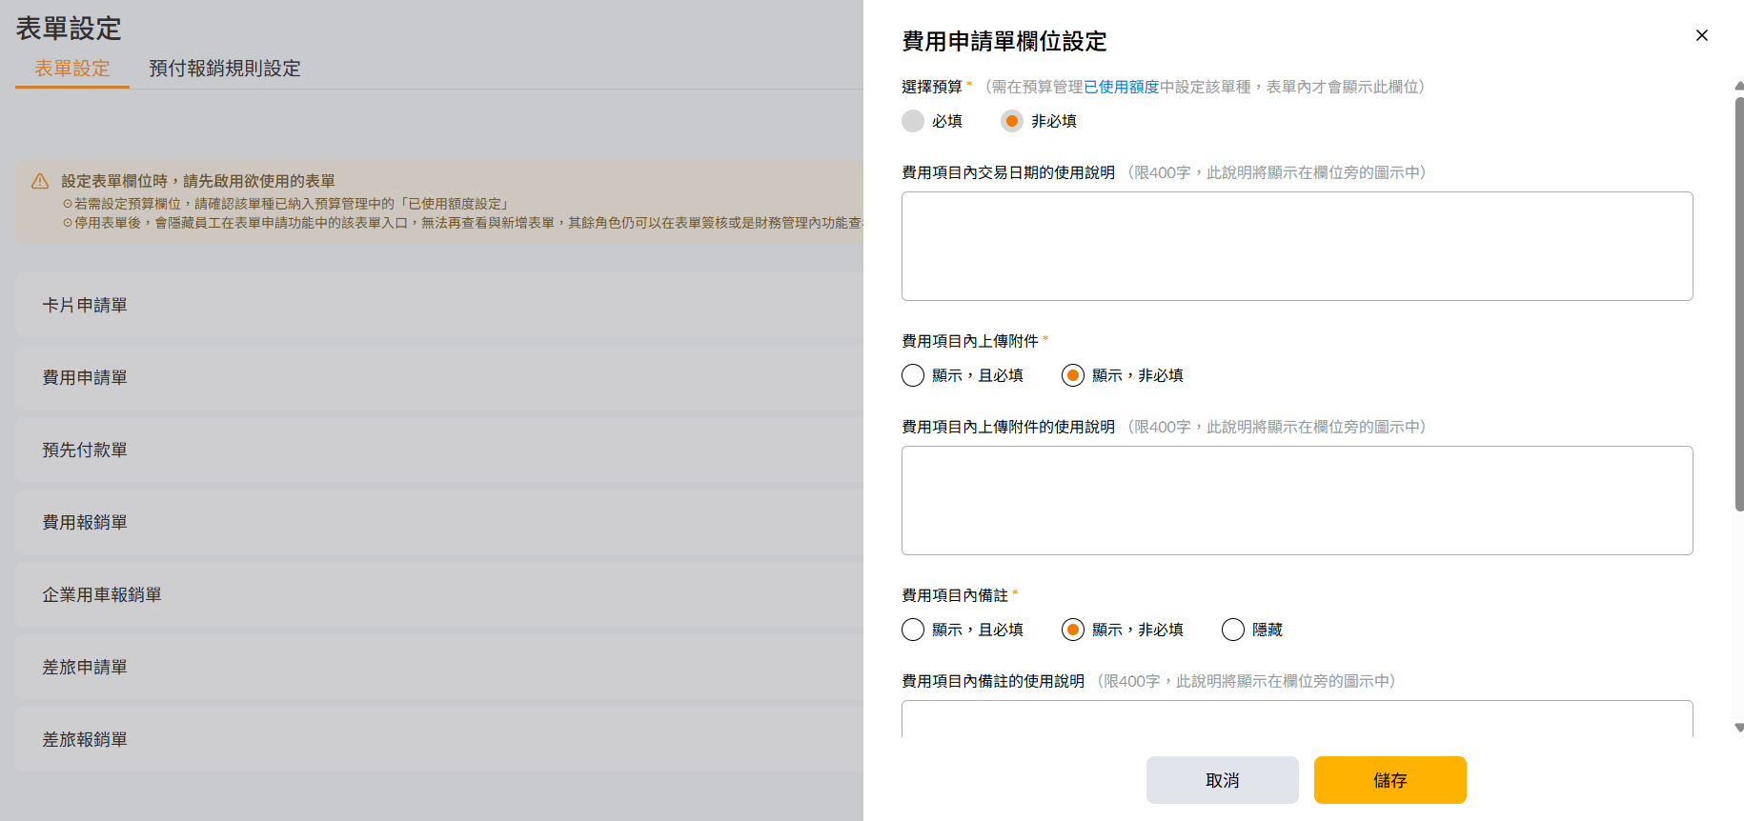Viewport: 1744px width, 821px height.
Task: Choose 顯示，且必填 for 費用項目內上傳附件
Action: pos(913,375)
